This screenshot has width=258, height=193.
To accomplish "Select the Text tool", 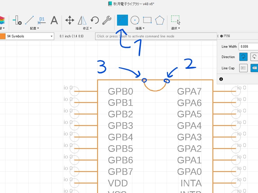I will [x=54, y=20].
